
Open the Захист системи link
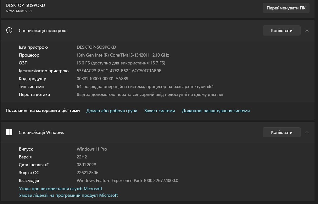[x=159, y=111]
